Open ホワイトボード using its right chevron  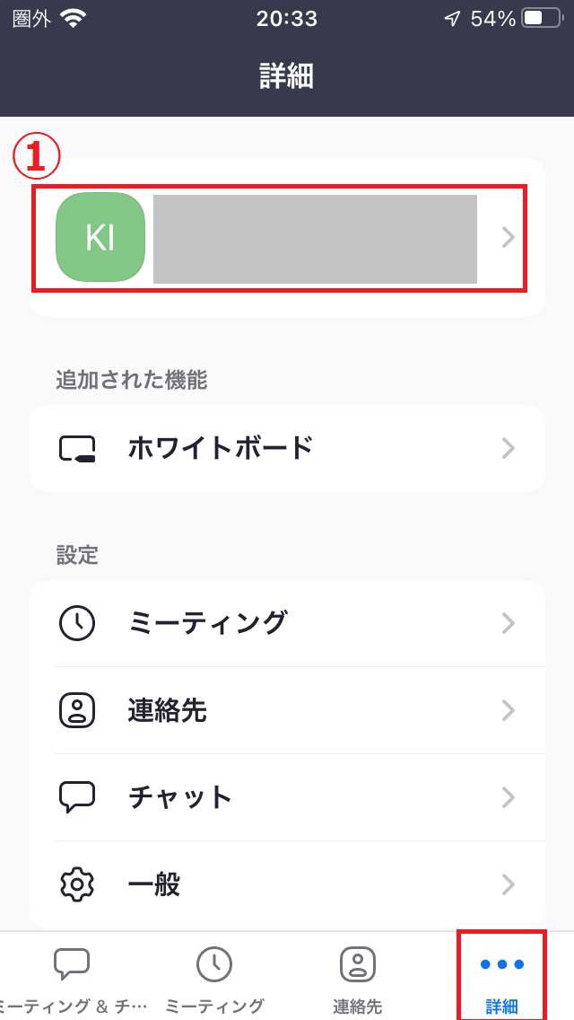click(x=509, y=448)
